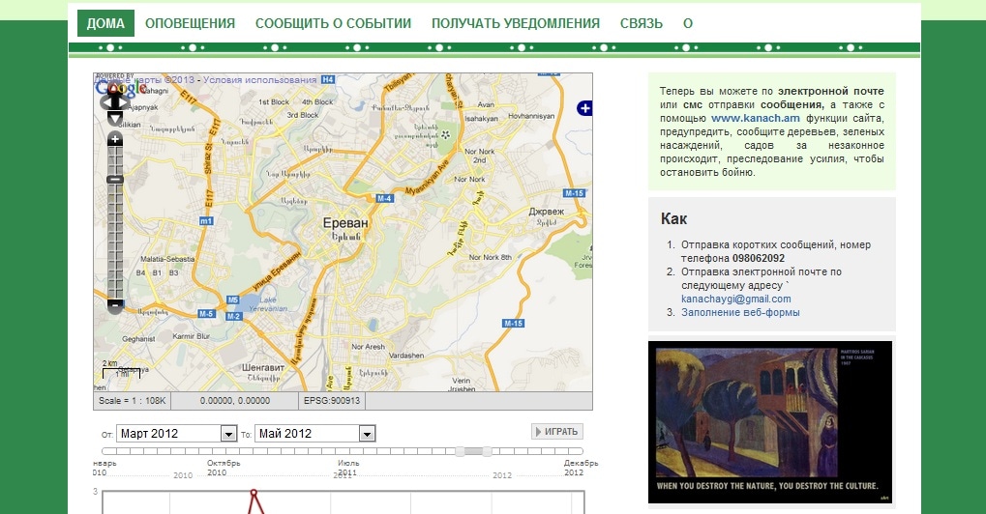Open the ОПОВЕЩЕНИЯ menu item
This screenshot has height=514, width=986.
(x=190, y=23)
